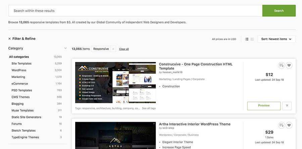This screenshot has height=149, width=302.
Task: Favorite the Artha theme with heart icon
Action: click(x=289, y=125)
